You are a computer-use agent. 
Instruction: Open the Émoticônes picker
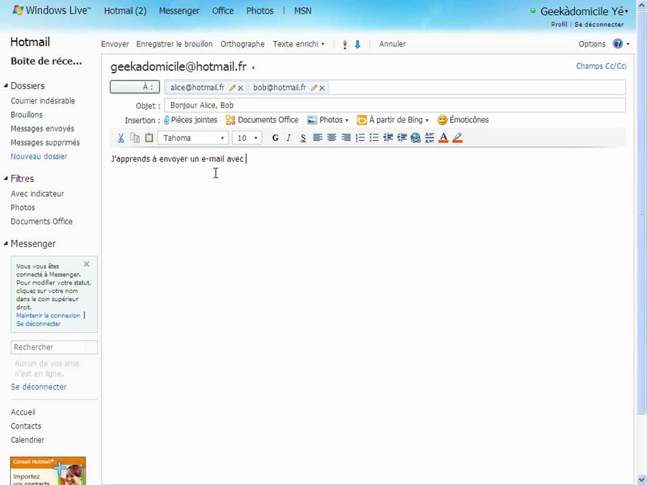coord(463,120)
